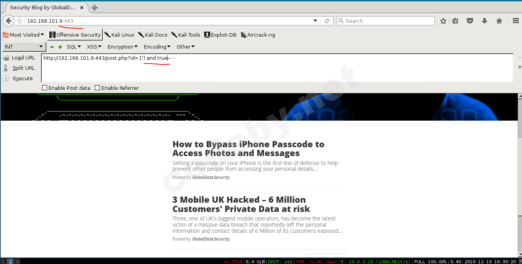This screenshot has width=522, height=264.
Task: Open the Downloads arrow icon
Action: (x=485, y=21)
